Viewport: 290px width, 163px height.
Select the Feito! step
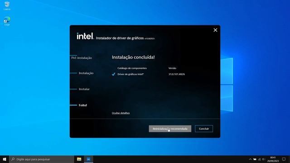83,105
